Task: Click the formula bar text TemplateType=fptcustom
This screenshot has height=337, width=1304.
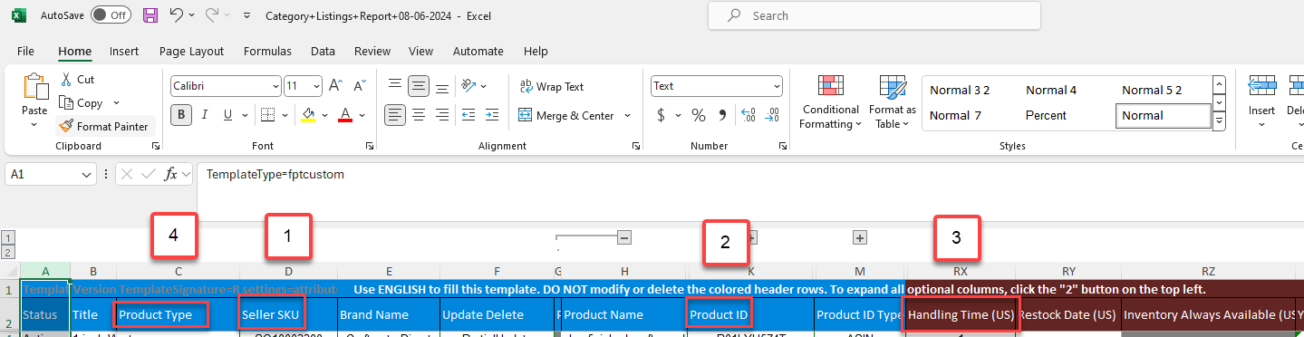Action: (x=275, y=174)
